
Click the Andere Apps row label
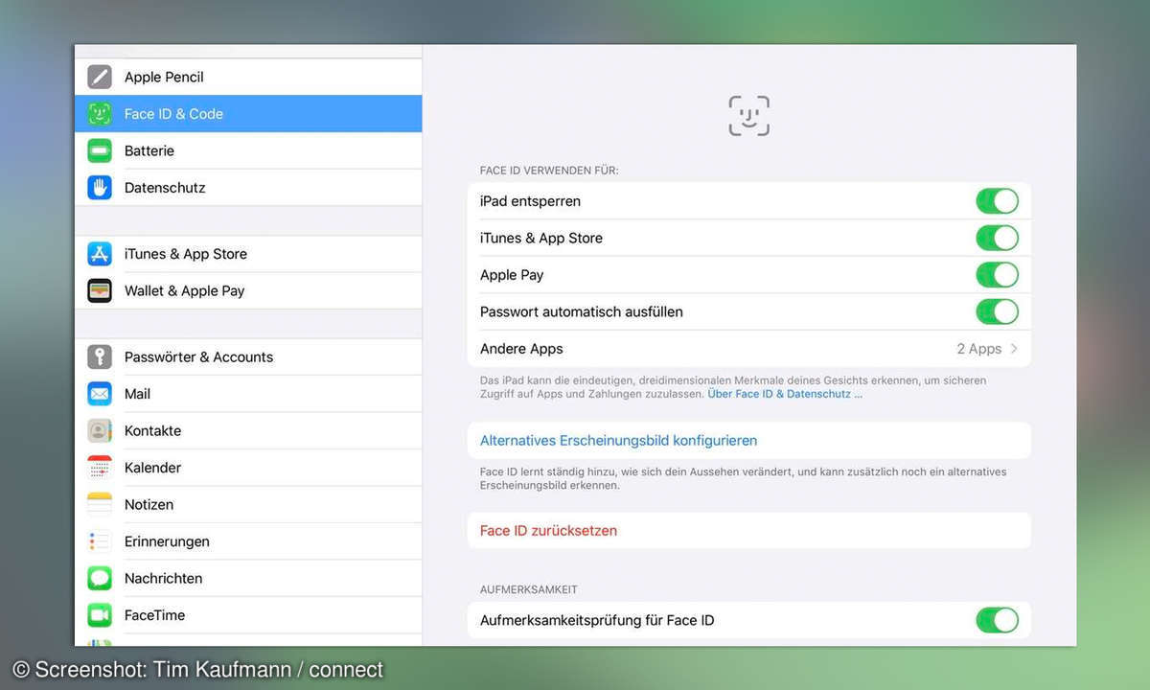[521, 349]
